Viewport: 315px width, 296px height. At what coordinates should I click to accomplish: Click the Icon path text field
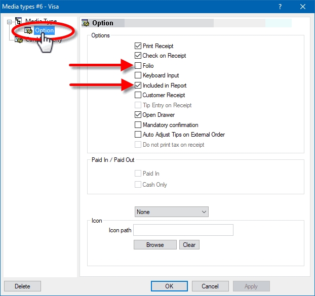183,230
